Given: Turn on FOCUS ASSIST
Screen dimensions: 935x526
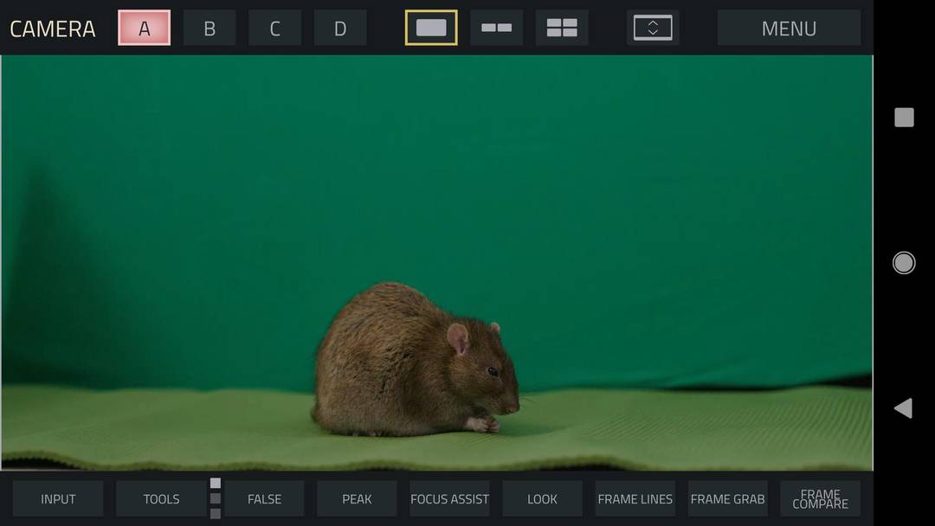Looking at the screenshot, I should click(x=449, y=498).
